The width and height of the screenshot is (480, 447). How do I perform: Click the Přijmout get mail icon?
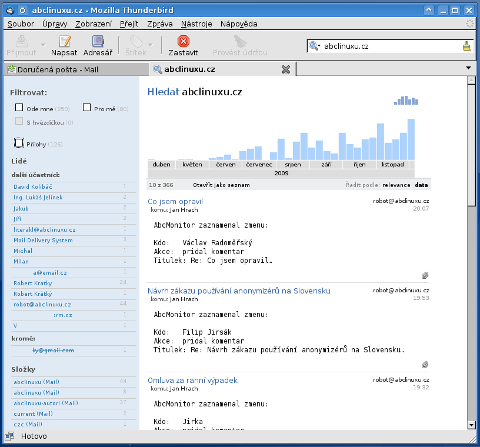(x=21, y=41)
